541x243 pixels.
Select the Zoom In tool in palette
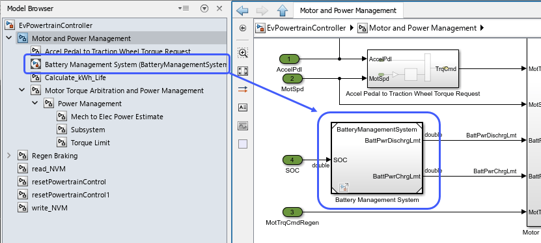point(243,53)
